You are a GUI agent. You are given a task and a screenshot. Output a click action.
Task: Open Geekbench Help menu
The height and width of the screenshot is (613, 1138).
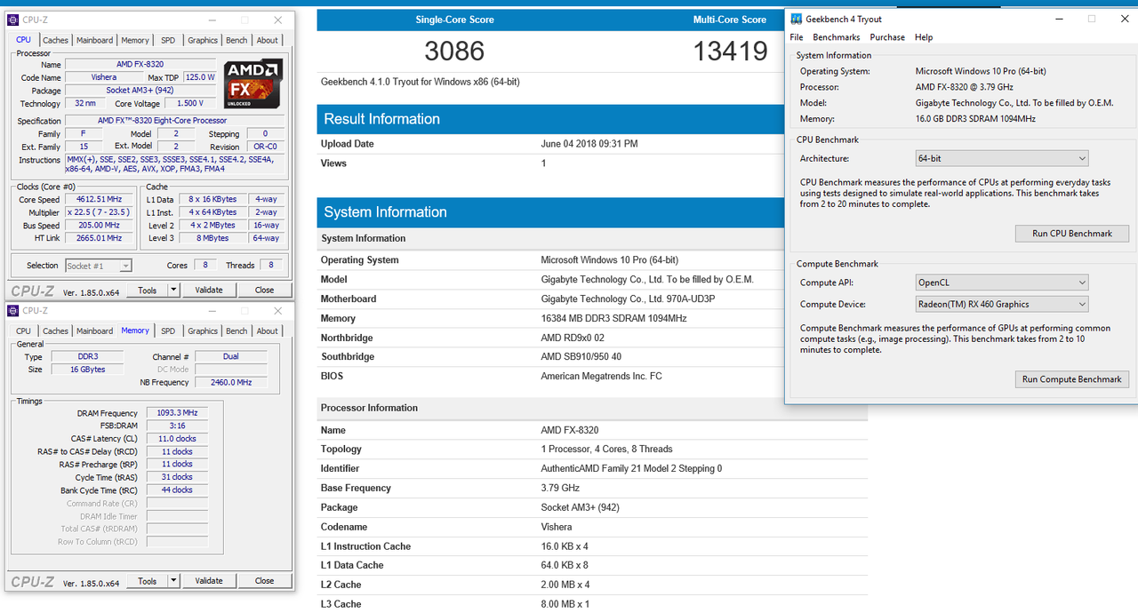point(924,37)
